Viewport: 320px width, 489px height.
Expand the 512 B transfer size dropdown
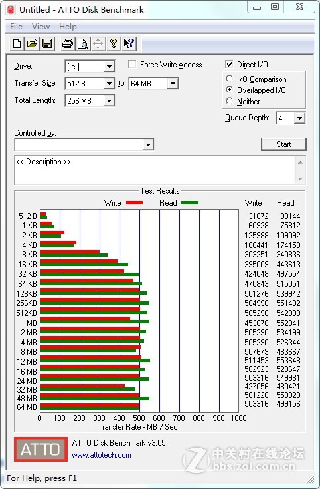[109, 83]
